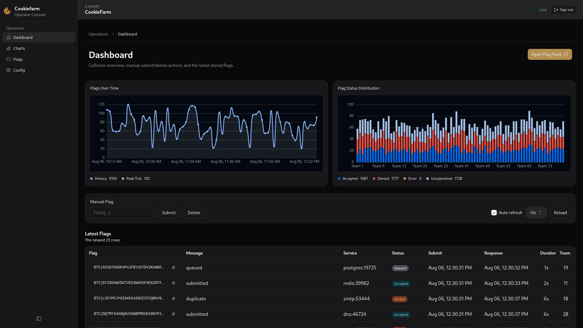
Task: Open the Charts section icon in sidebar
Action: 9,48
